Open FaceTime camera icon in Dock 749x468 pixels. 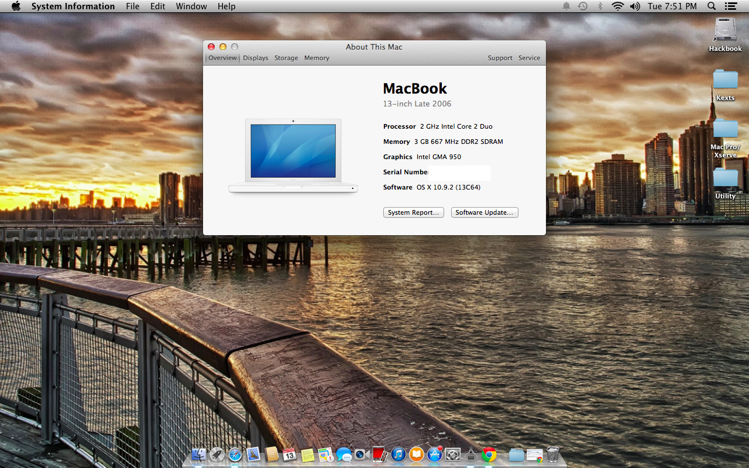[x=362, y=455]
